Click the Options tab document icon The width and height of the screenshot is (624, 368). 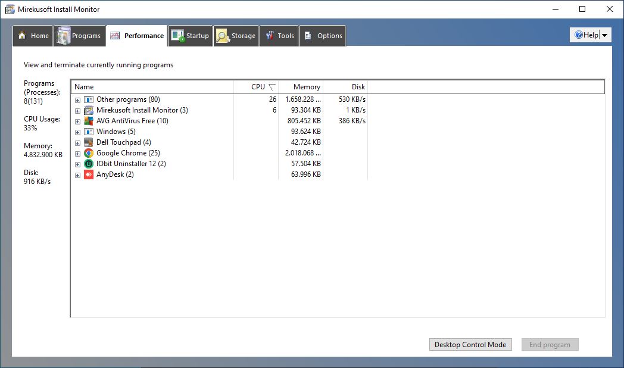(308, 35)
